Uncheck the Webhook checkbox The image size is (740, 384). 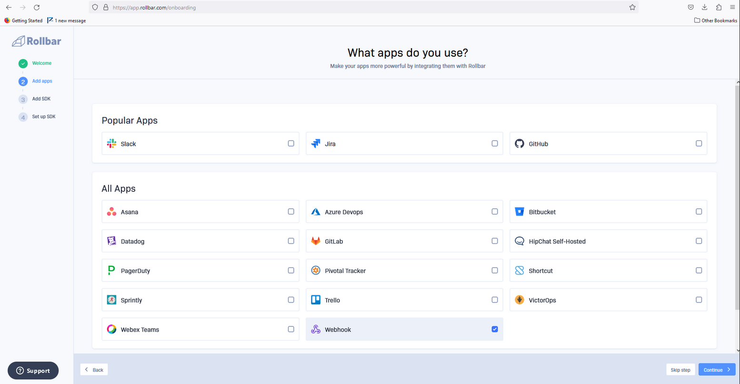point(495,329)
